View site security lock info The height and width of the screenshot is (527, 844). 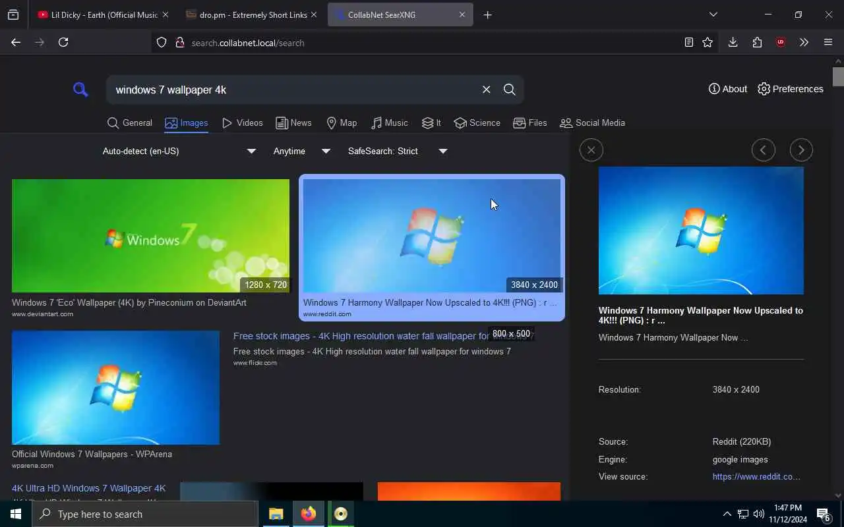pyautogui.click(x=179, y=43)
